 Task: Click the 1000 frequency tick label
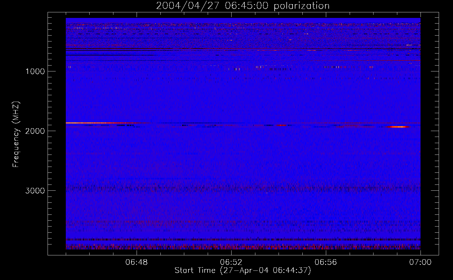tap(35, 71)
